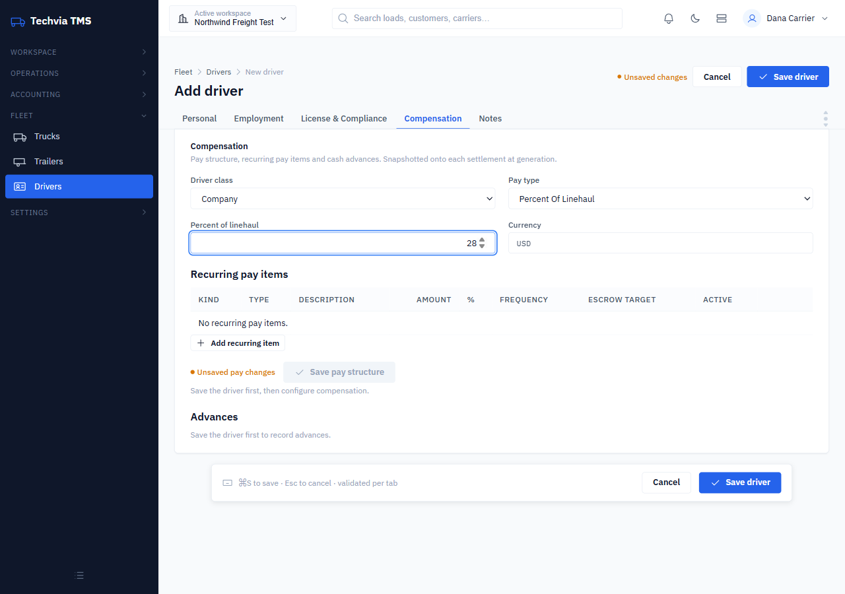Open Trucks in the sidebar

[79, 137]
